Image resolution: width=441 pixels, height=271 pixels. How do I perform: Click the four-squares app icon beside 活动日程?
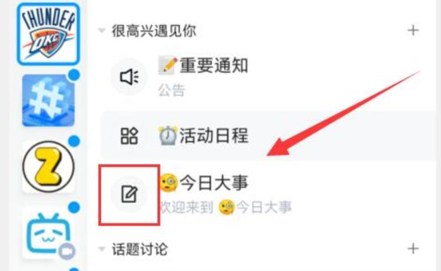tap(129, 136)
